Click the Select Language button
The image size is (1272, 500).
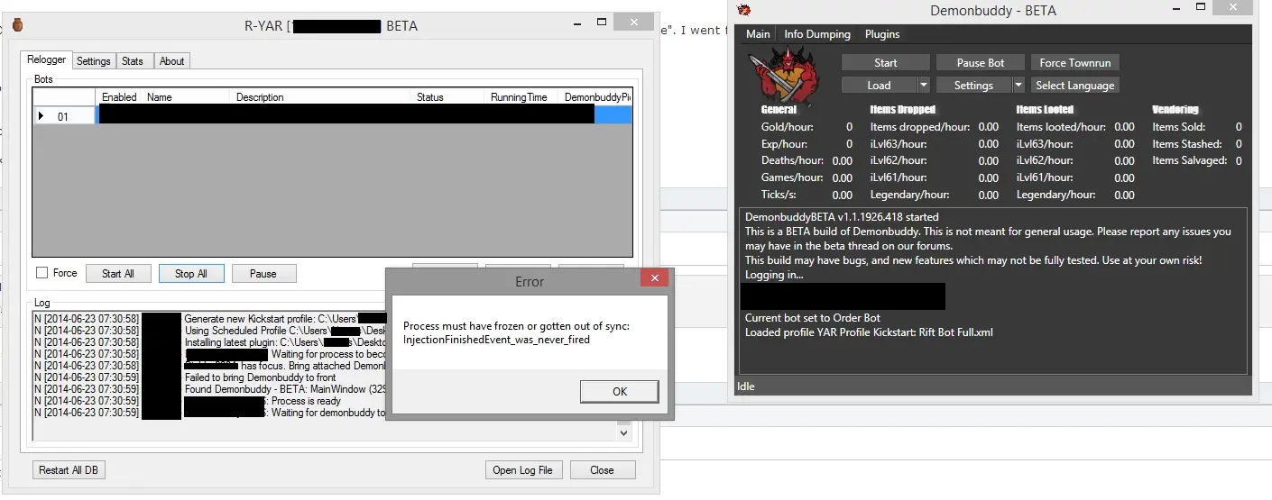1074,86
